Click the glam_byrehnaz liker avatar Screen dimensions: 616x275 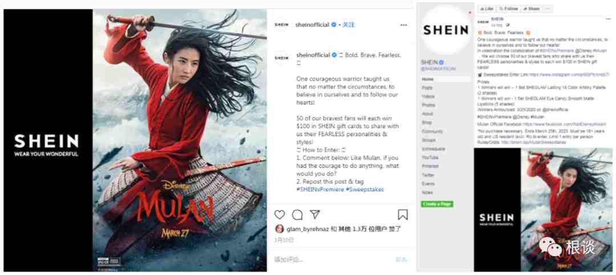click(279, 229)
